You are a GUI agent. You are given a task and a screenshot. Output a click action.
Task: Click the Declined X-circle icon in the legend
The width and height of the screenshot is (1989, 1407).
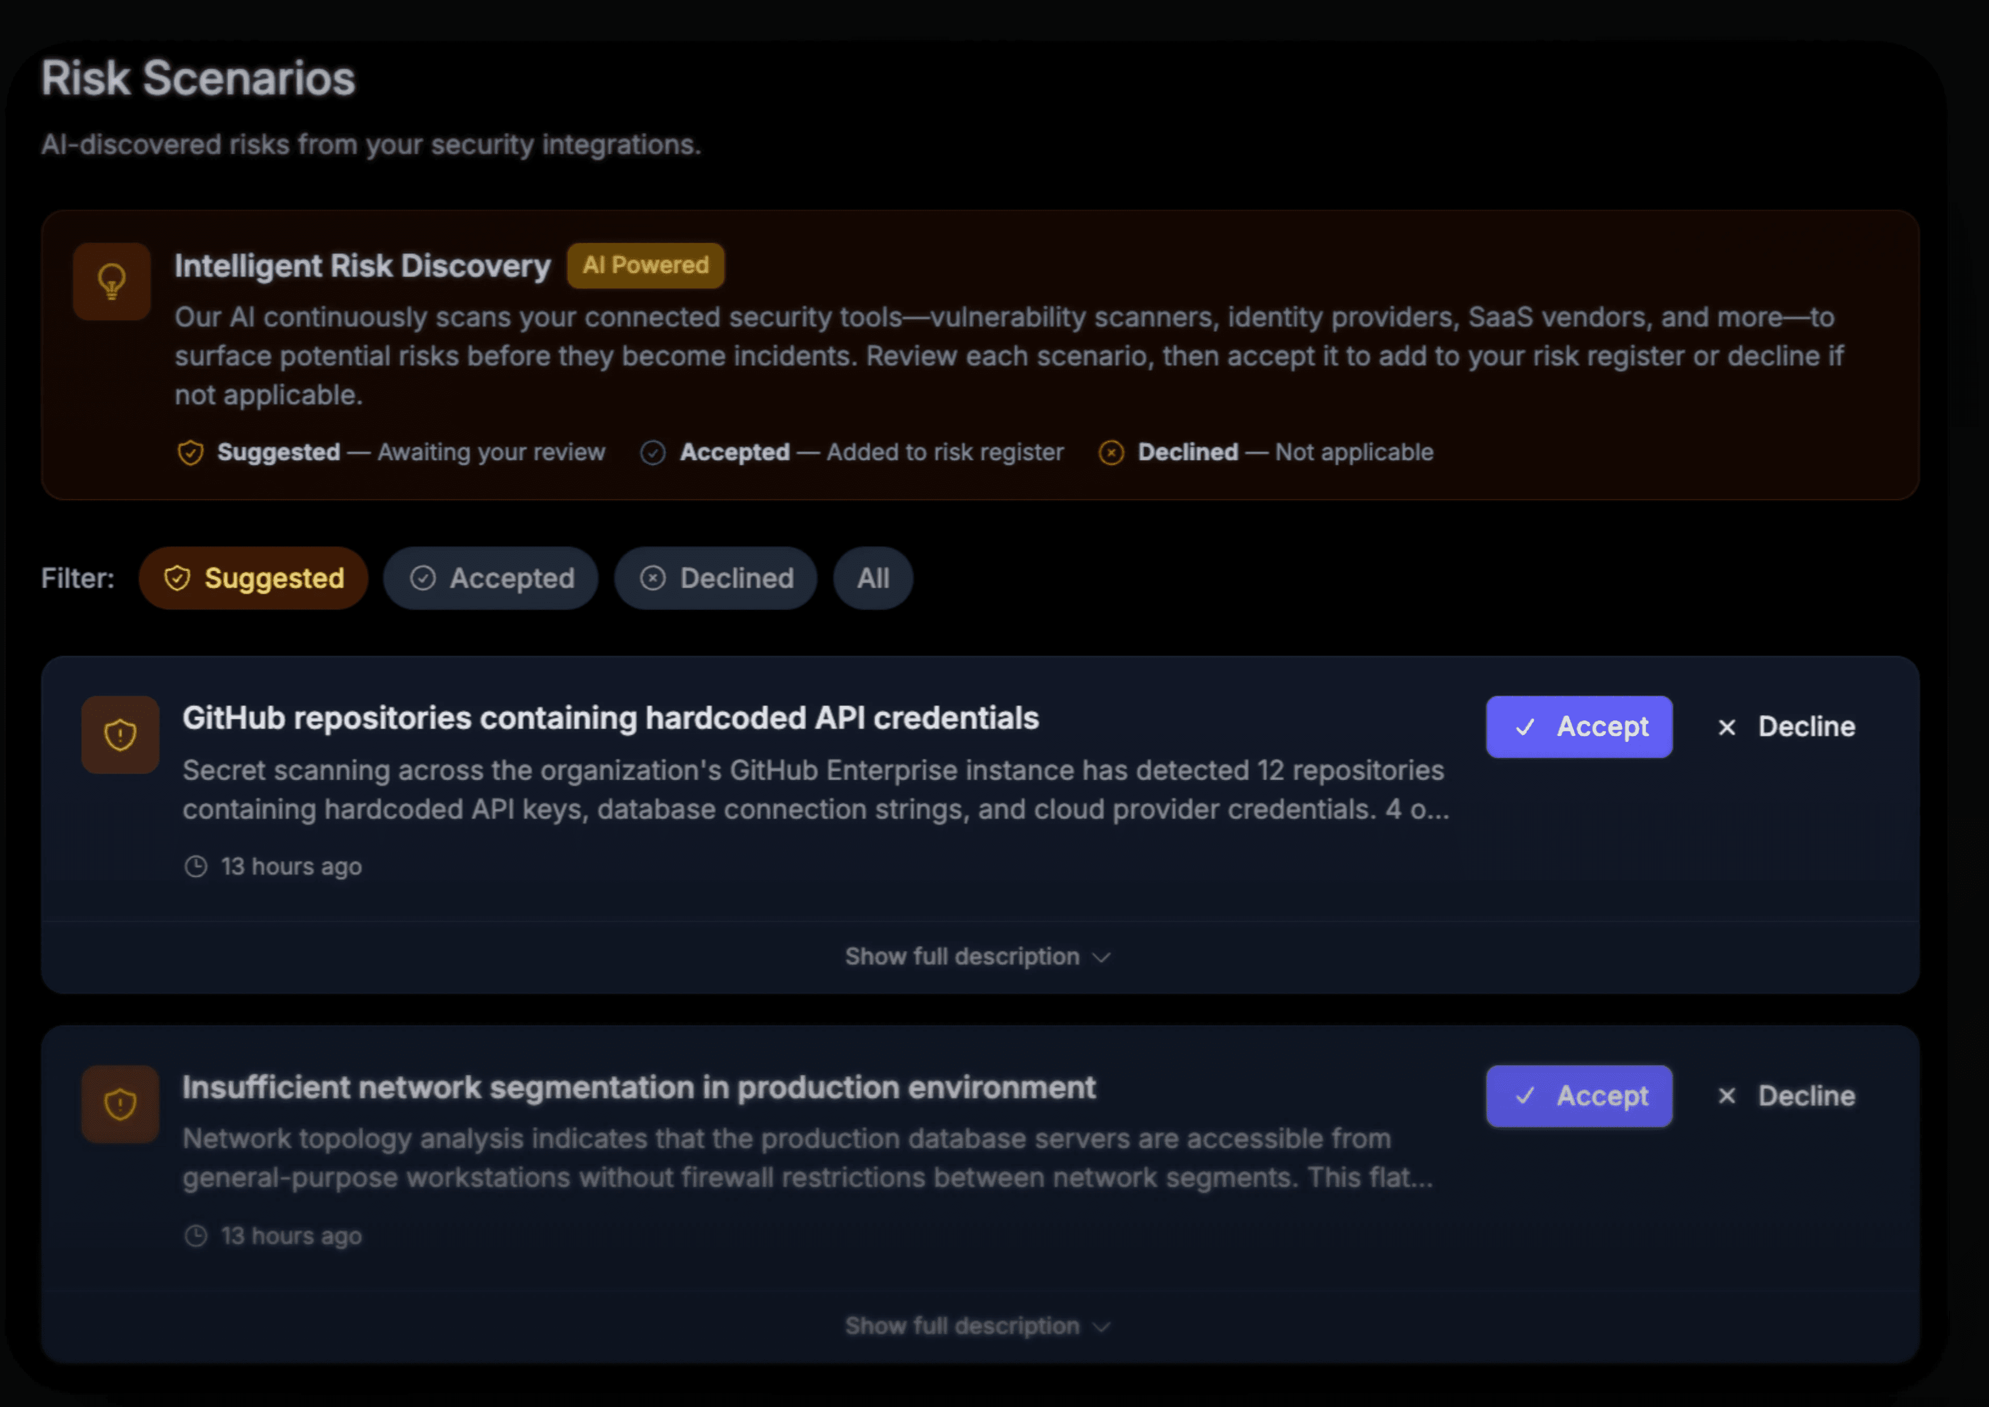[1111, 452]
